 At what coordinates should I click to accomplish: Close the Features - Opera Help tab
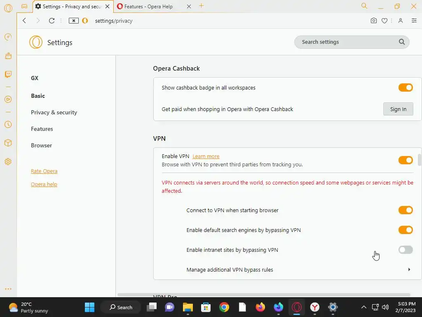click(189, 7)
